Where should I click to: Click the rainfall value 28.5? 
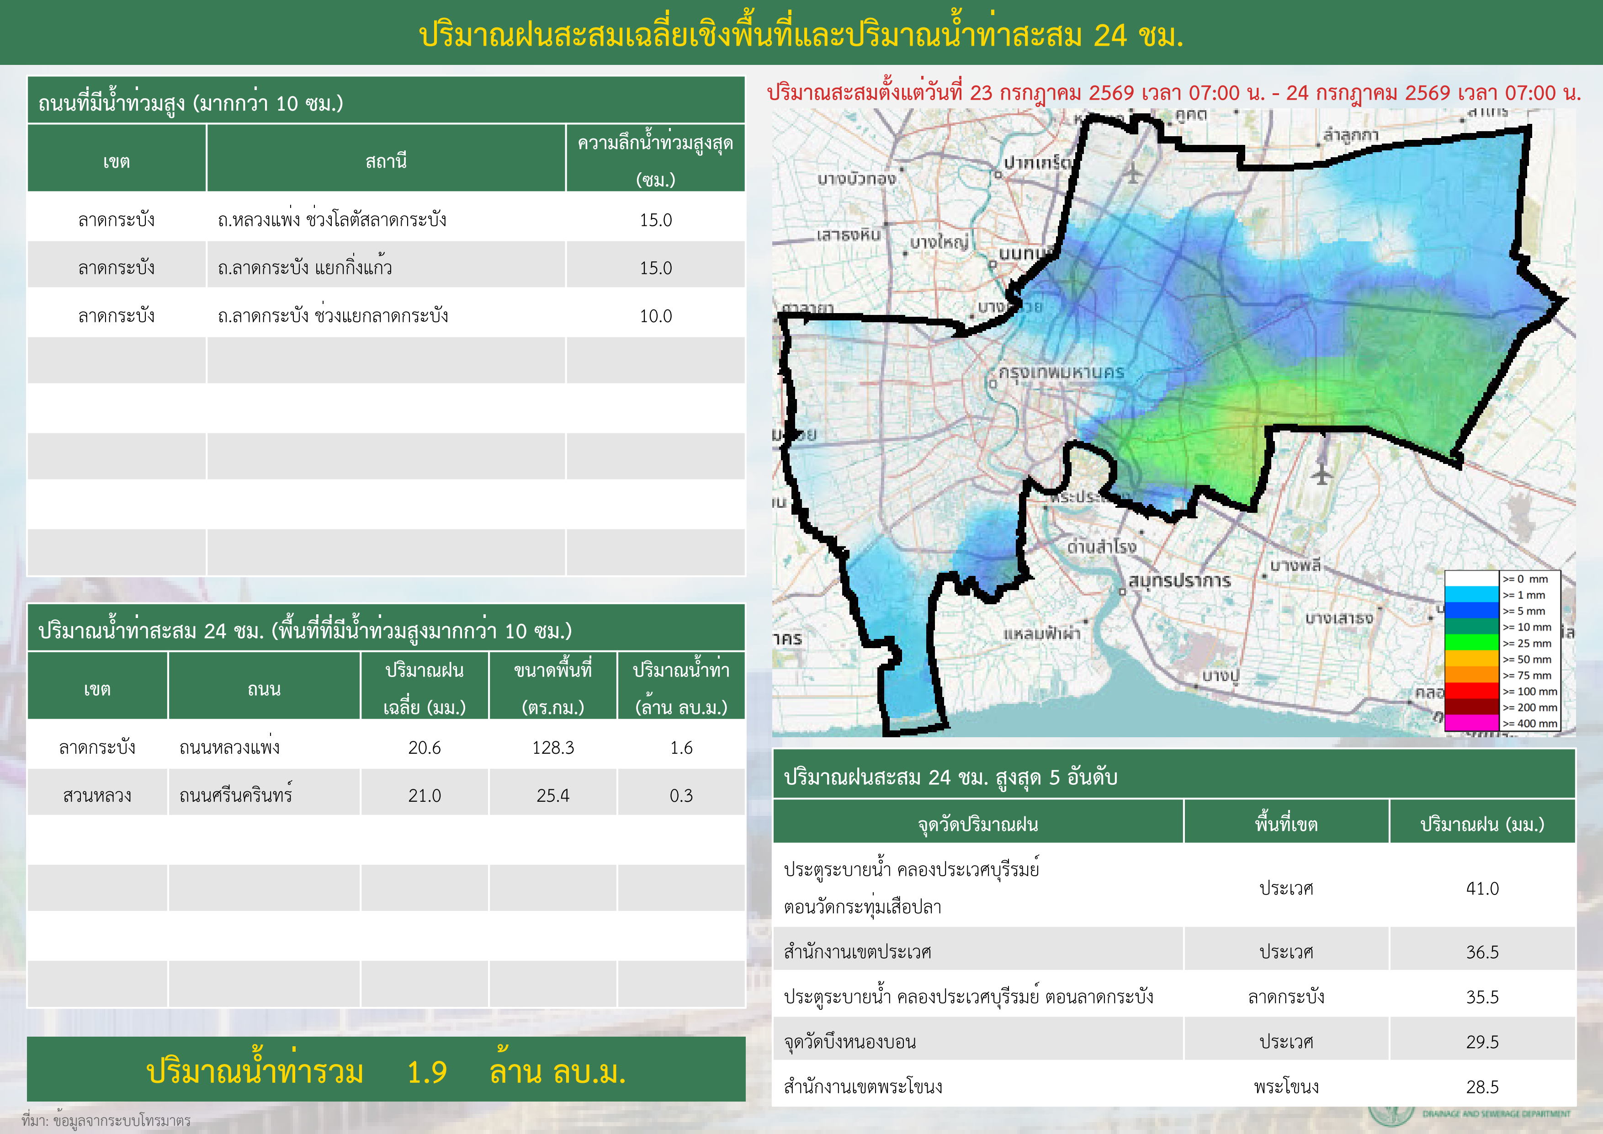[1482, 1087]
